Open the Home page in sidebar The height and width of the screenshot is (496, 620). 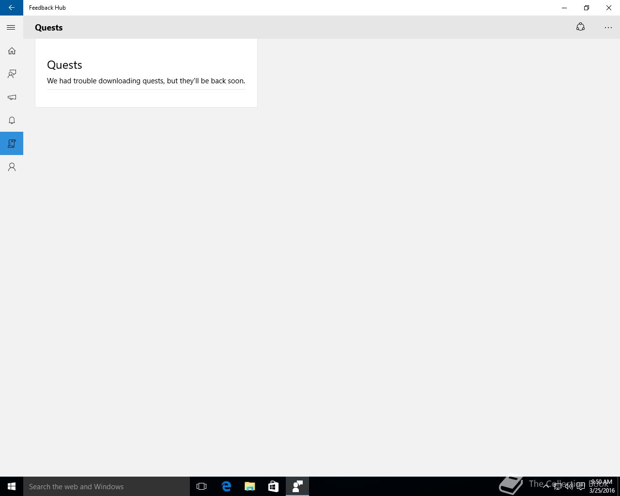[x=12, y=51]
